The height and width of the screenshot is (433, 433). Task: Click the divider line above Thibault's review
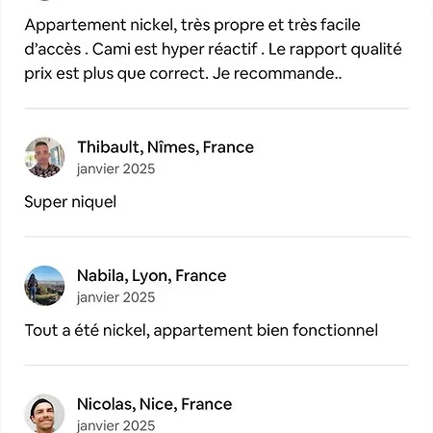click(x=216, y=109)
